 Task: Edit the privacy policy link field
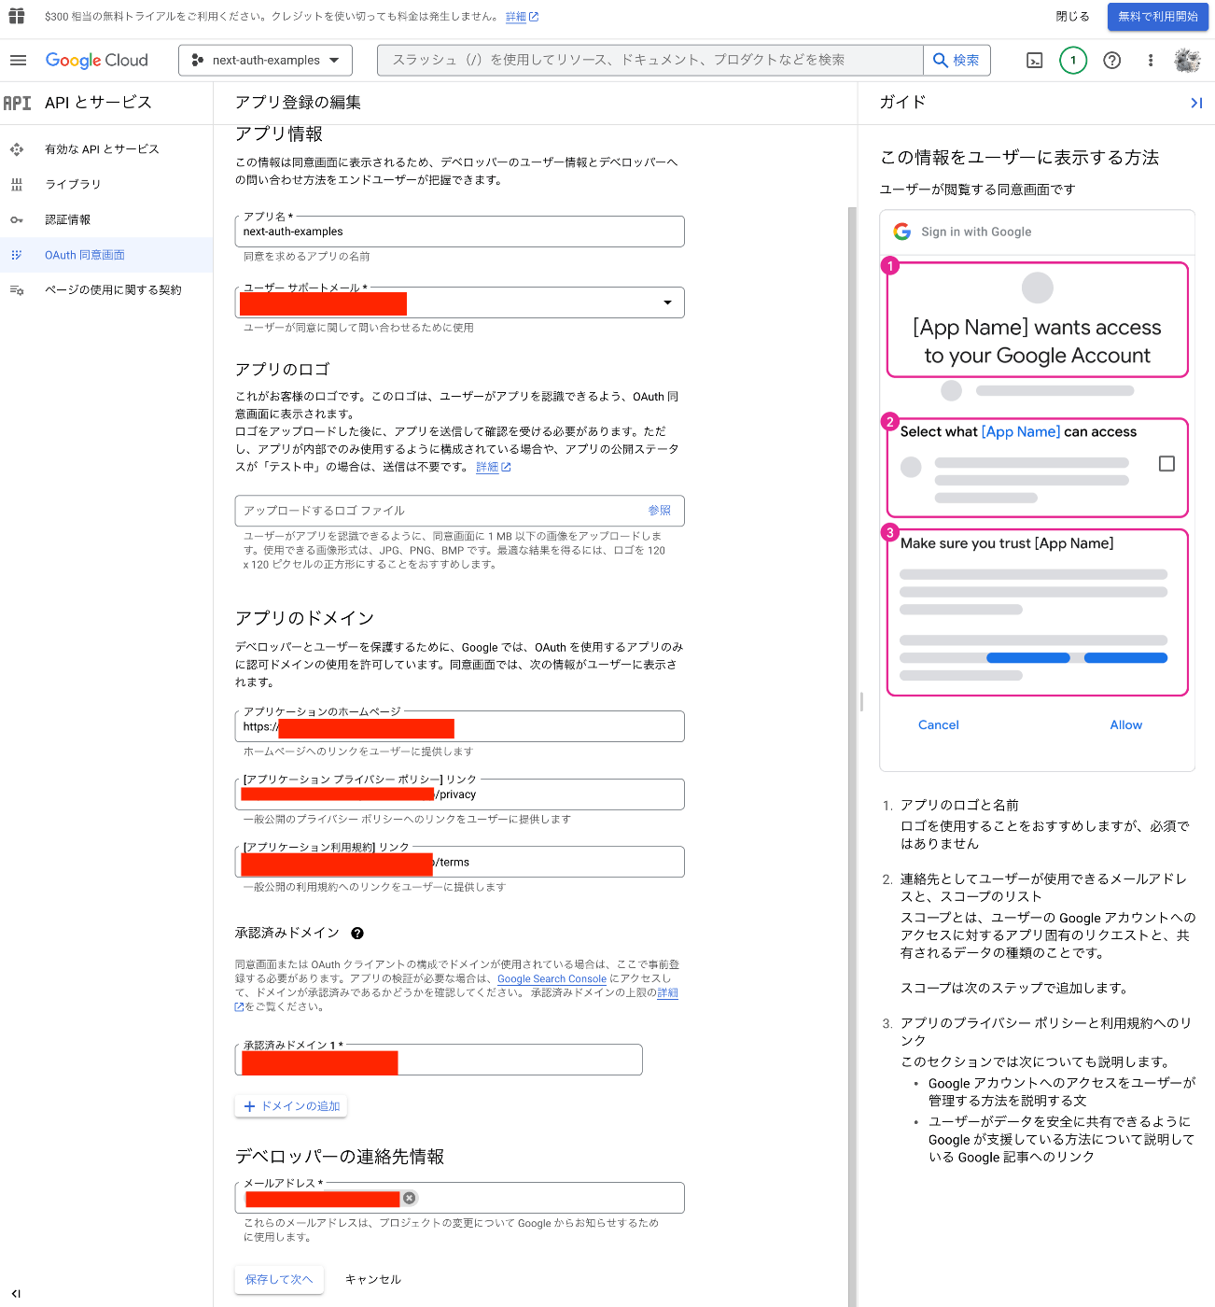(459, 794)
